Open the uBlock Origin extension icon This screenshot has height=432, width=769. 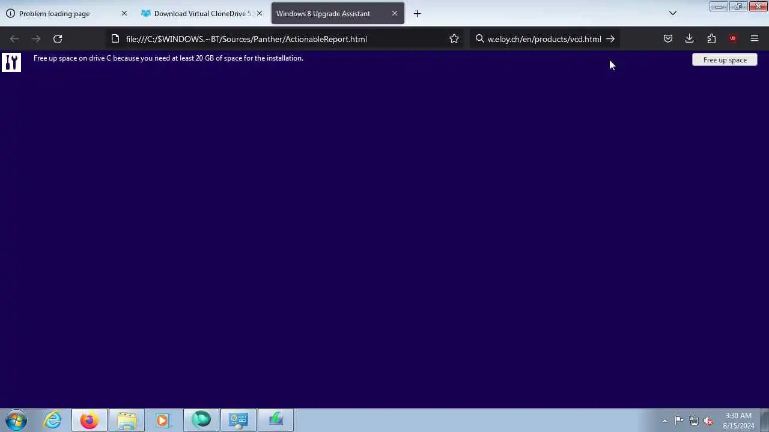coord(733,39)
